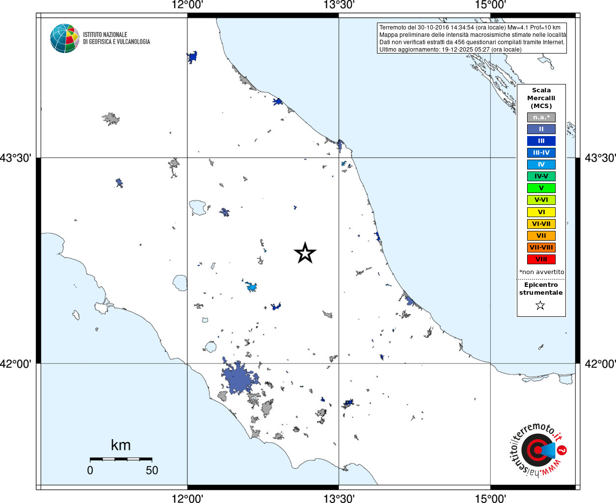
Task: Select the VIII red legend swatch
Action: [541, 259]
